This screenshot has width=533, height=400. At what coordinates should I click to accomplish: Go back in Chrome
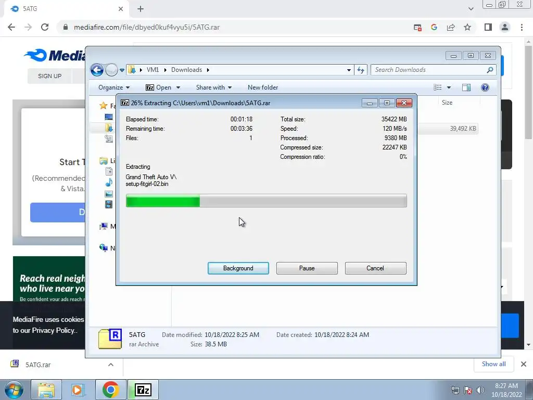[11, 27]
